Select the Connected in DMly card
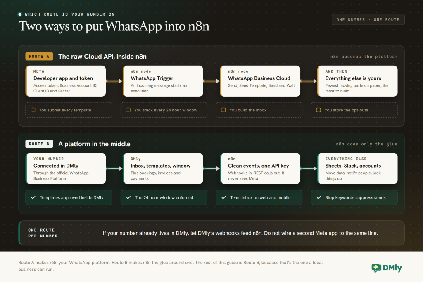Image resolution: width=423 pixels, height=282 pixels. [x=66, y=168]
